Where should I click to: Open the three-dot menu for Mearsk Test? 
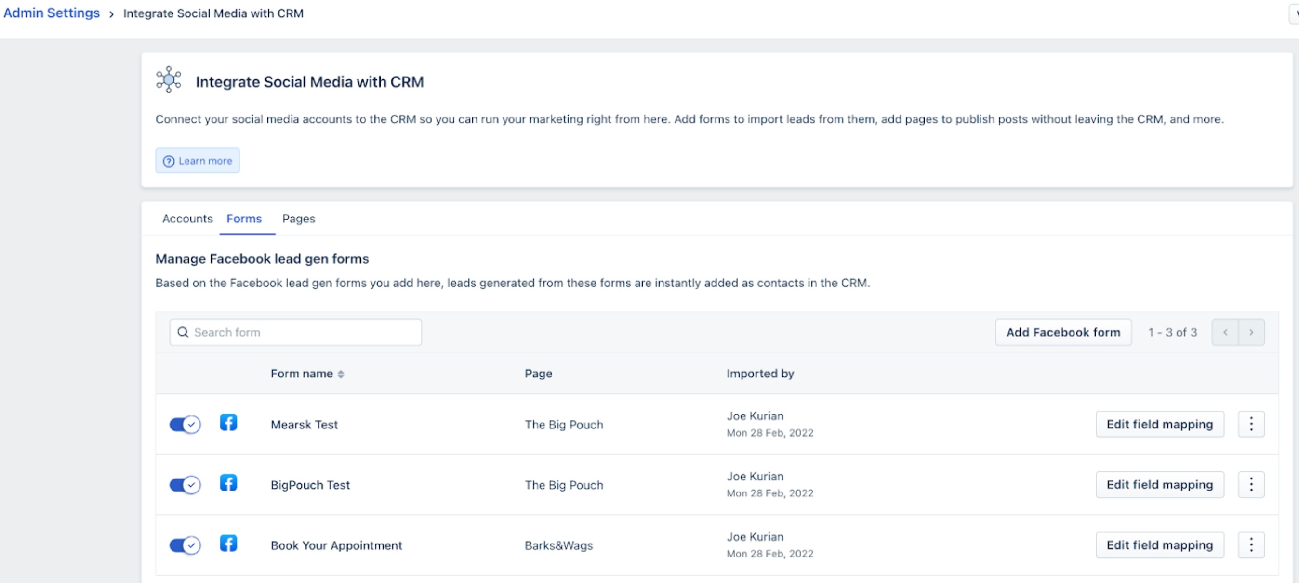click(1251, 424)
